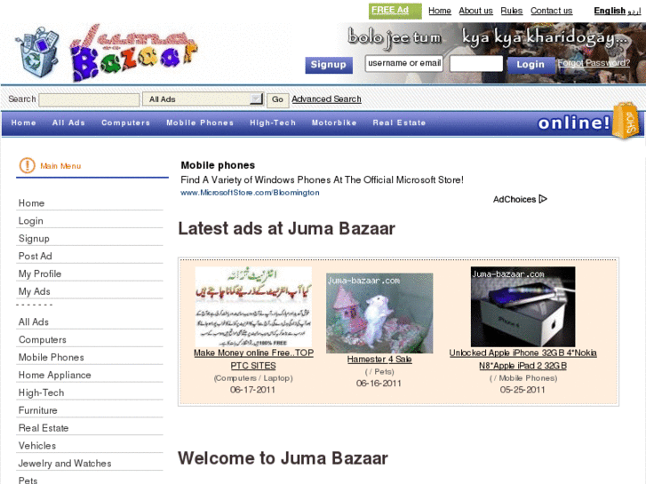Open Furniture in the sidebar
The height and width of the screenshot is (484, 646).
click(38, 410)
